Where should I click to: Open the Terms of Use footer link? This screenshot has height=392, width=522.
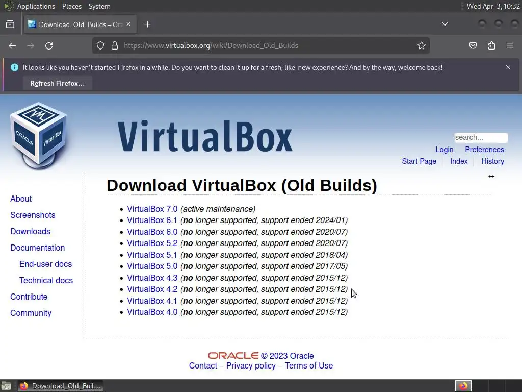[x=309, y=365]
